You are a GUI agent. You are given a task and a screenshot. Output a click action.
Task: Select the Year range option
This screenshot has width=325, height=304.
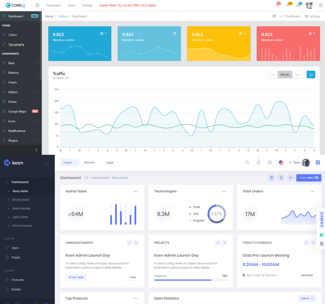(298, 75)
